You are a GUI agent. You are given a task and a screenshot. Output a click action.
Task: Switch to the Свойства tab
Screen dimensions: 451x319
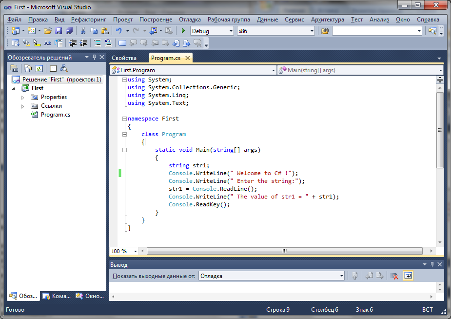(124, 58)
